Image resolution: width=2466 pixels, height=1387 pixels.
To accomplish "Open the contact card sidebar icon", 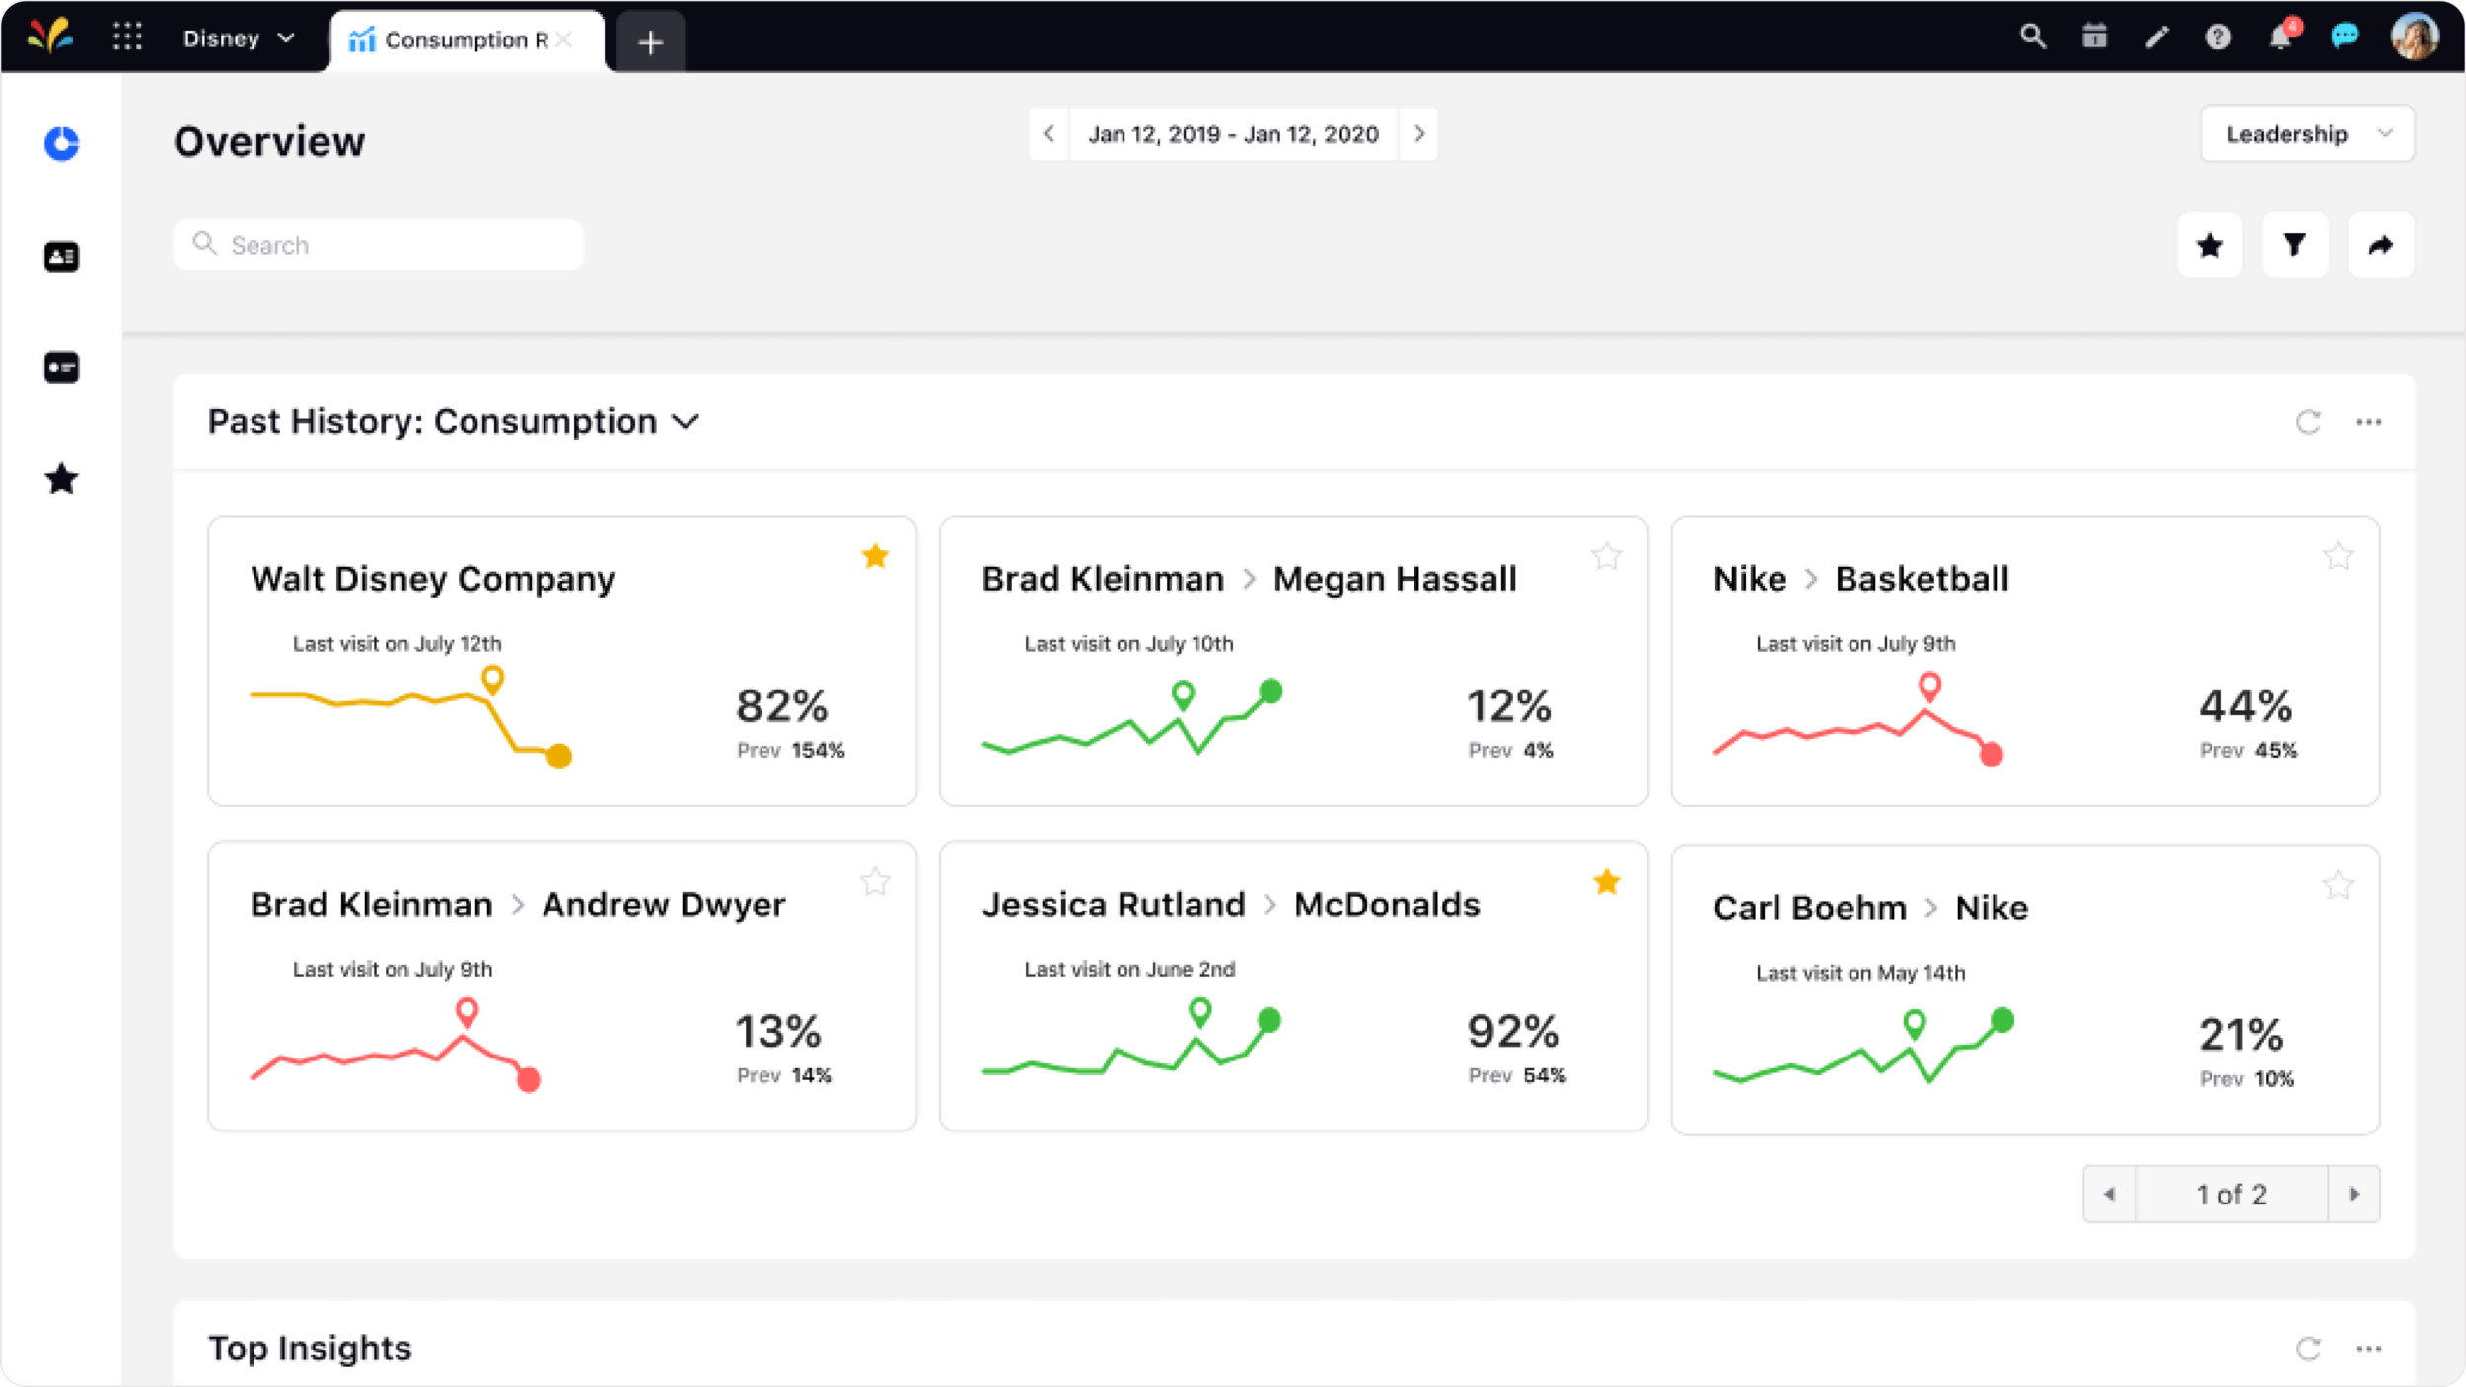I will click(x=61, y=256).
